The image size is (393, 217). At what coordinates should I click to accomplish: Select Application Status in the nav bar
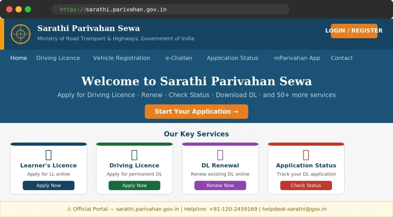pos(233,58)
